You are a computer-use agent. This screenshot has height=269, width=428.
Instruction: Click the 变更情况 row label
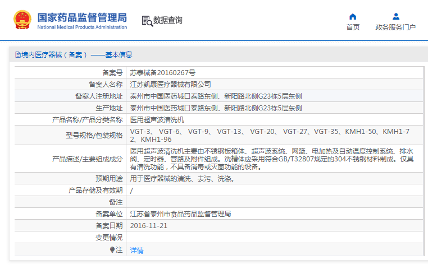pyautogui.click(x=109, y=238)
